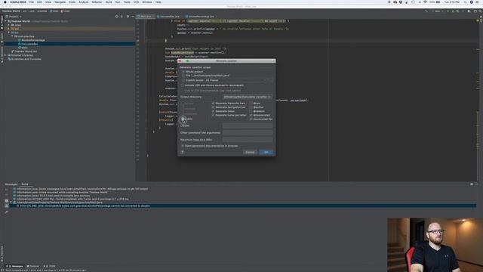Screen dimensions: 483x272
Task: Collapse the src folder
Action: (x=9, y=32)
